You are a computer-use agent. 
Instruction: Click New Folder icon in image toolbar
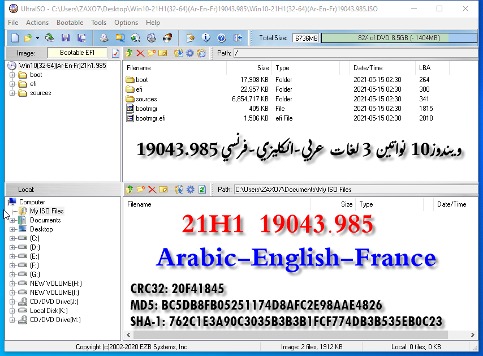tap(151, 53)
